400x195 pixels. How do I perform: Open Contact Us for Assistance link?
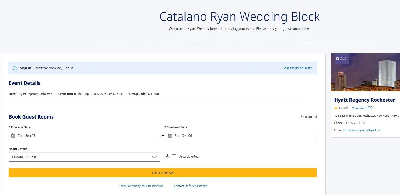pos(191,186)
